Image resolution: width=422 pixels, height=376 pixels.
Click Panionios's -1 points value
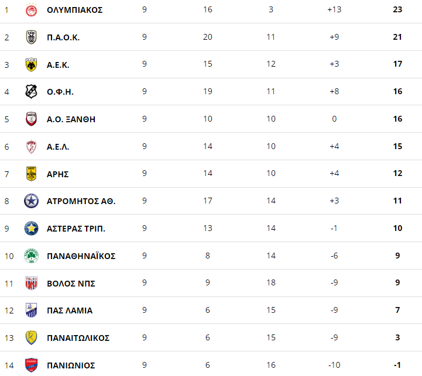[x=397, y=365]
